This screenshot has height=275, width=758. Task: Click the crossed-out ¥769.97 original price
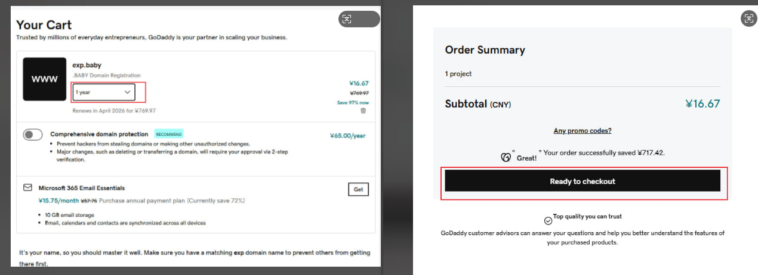pyautogui.click(x=359, y=93)
